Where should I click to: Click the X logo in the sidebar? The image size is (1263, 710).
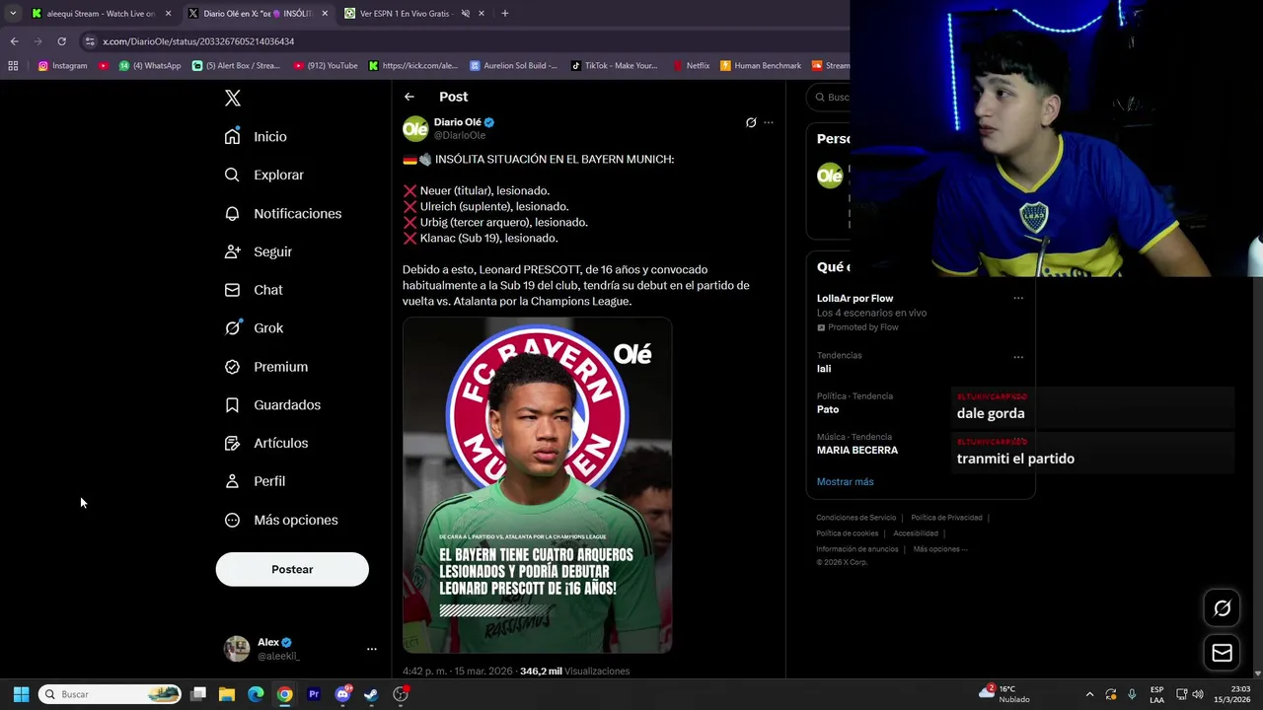pyautogui.click(x=233, y=98)
